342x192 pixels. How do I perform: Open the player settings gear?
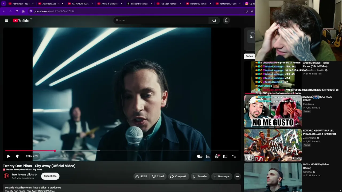(217, 156)
